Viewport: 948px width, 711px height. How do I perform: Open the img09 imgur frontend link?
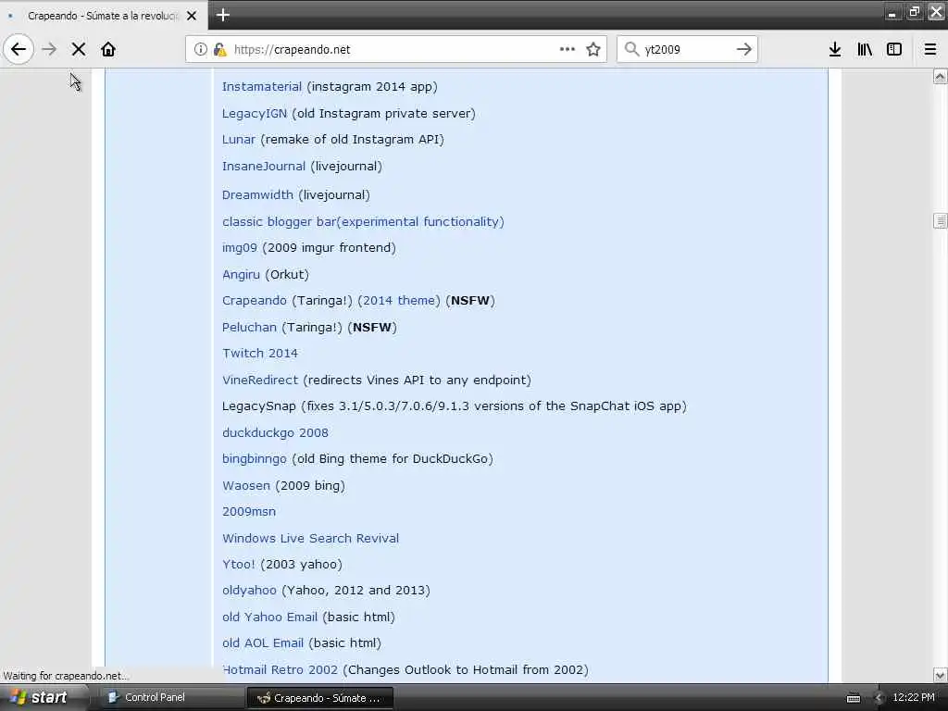click(x=240, y=247)
